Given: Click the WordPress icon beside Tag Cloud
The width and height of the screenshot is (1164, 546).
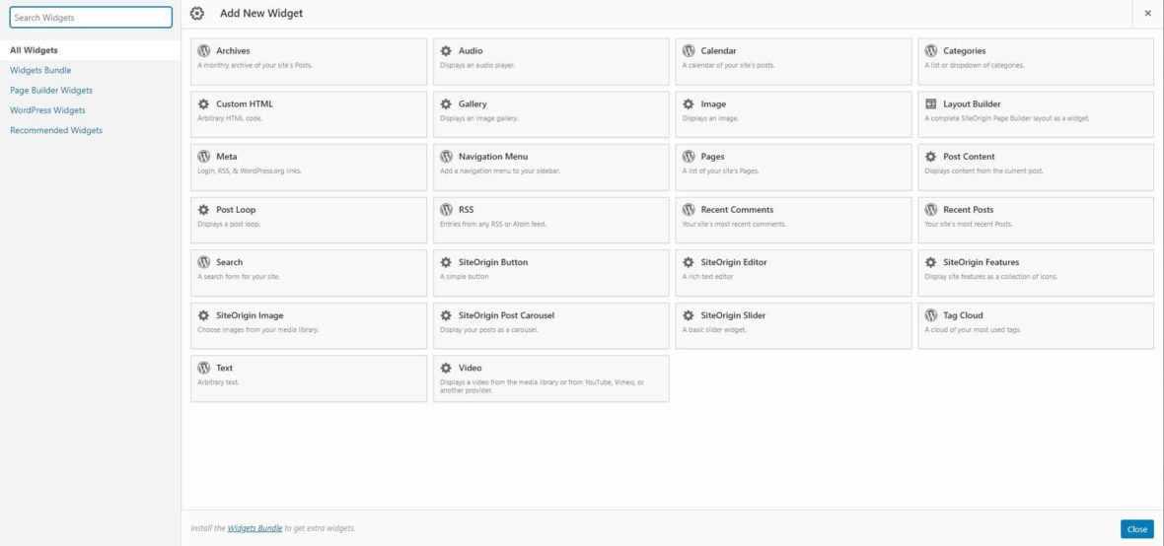Looking at the screenshot, I should pyautogui.click(x=930, y=315).
